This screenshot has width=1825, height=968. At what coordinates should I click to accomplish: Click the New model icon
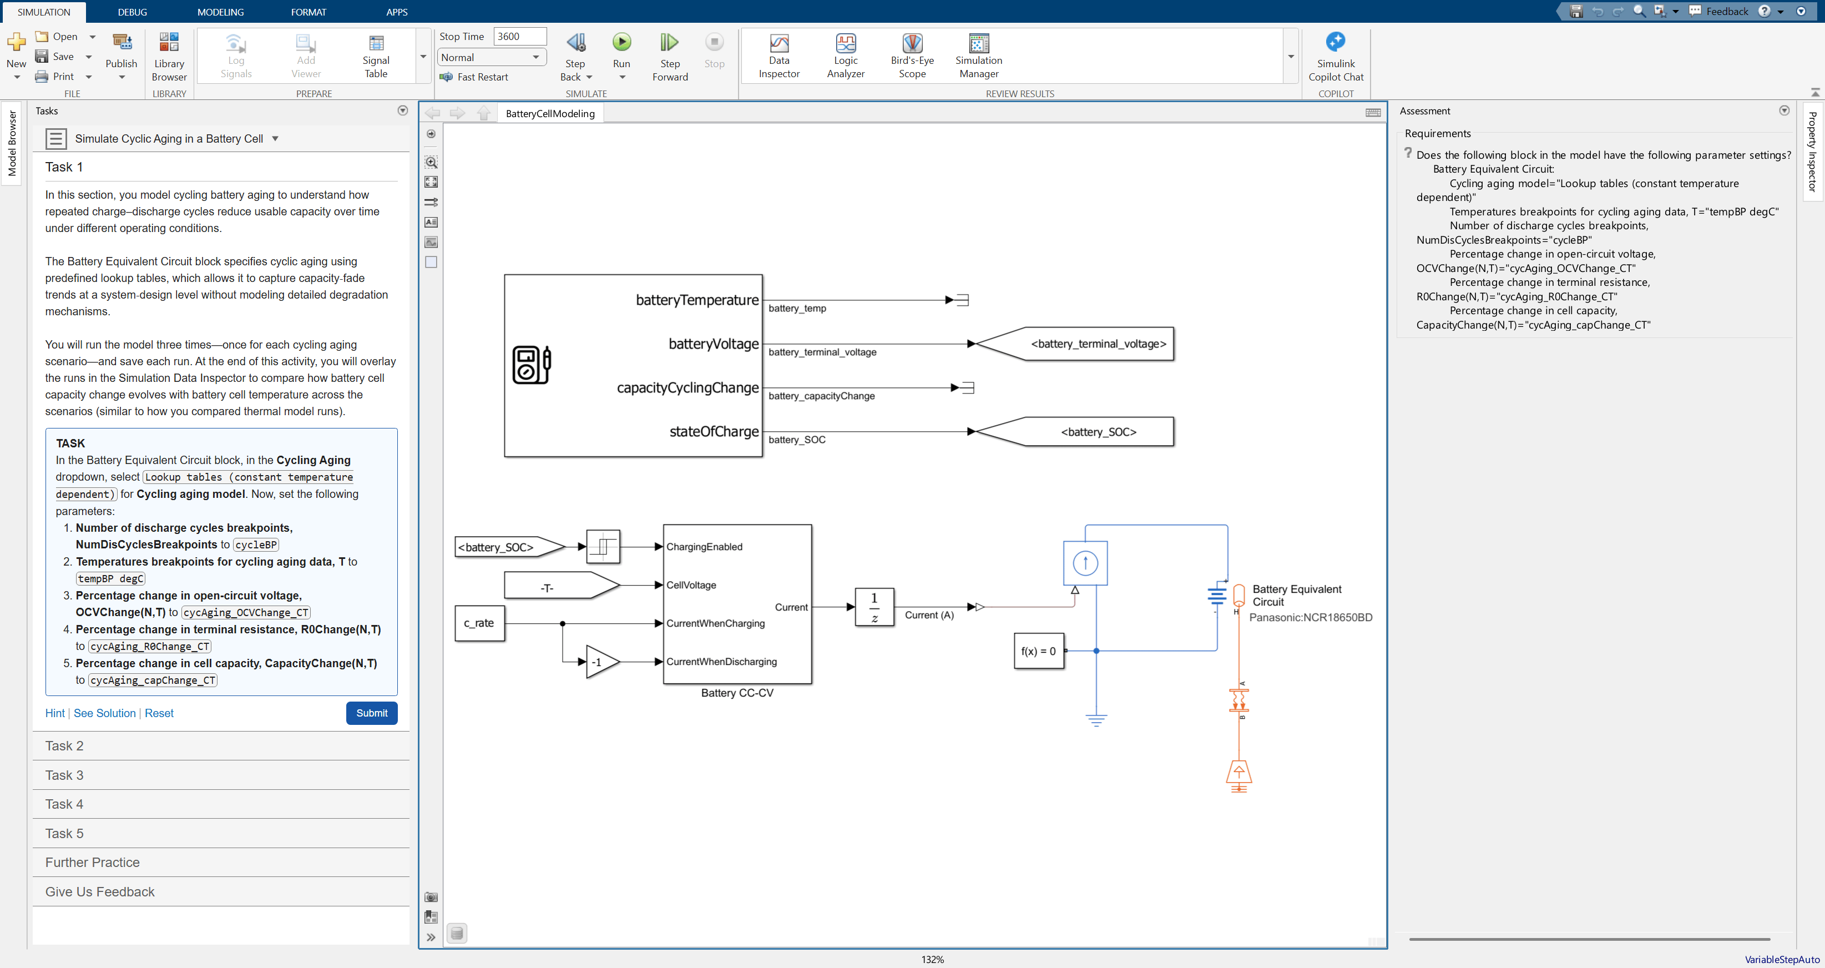(x=16, y=43)
